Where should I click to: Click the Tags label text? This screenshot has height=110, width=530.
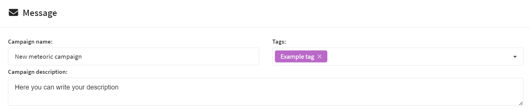[279, 42]
